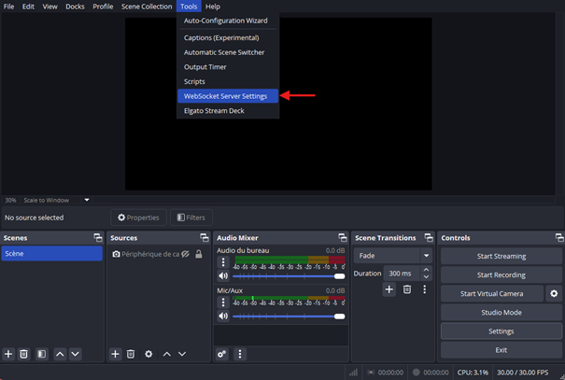Open Captions (Experimental) menu item

tap(228, 38)
